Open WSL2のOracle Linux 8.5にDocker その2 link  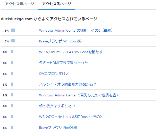[70, 117]
